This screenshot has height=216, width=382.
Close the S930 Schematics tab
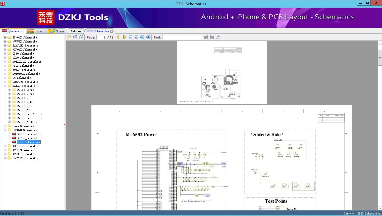[112, 31]
